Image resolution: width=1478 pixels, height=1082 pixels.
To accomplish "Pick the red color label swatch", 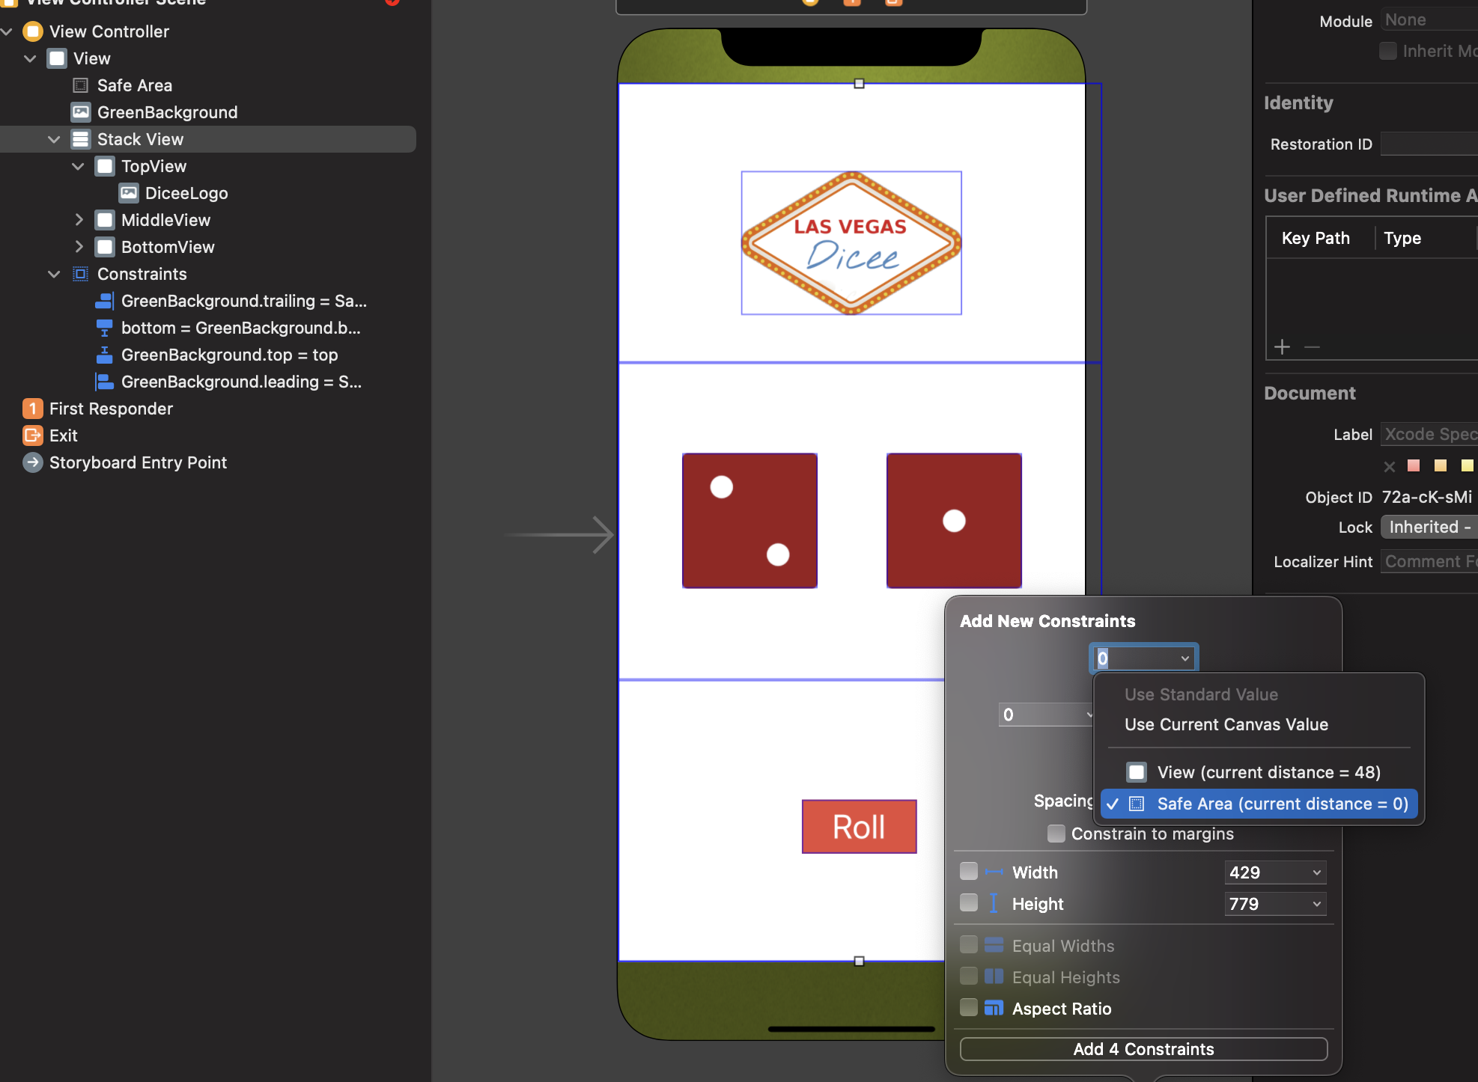I will [1414, 466].
